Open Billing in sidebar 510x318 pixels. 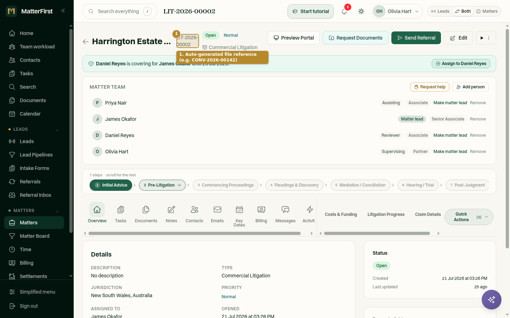coord(34,263)
